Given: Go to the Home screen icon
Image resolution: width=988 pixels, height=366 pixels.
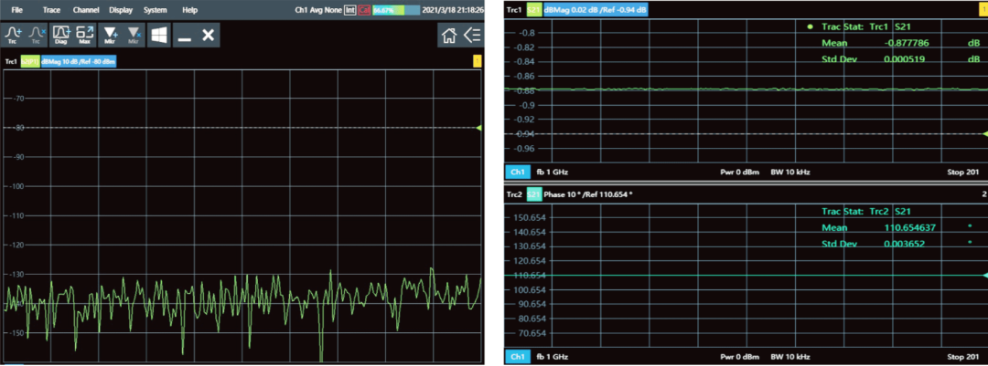Looking at the screenshot, I should click(x=448, y=35).
